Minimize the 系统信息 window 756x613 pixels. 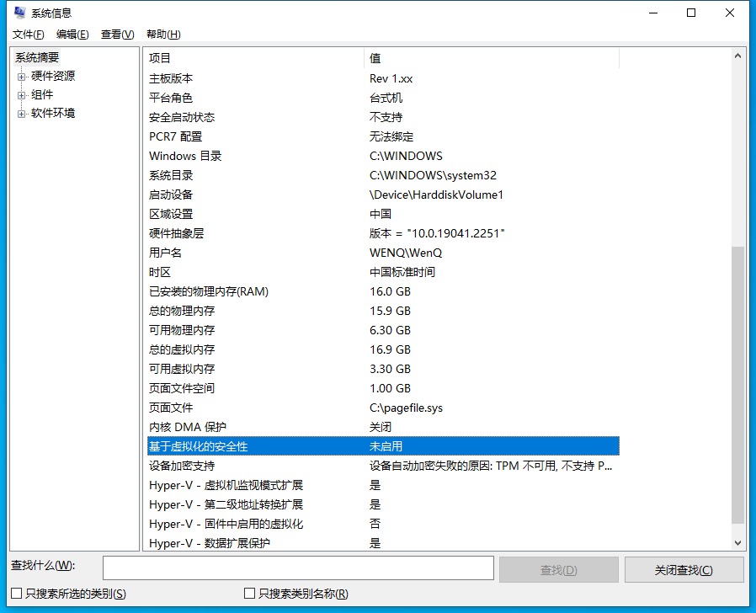[653, 13]
